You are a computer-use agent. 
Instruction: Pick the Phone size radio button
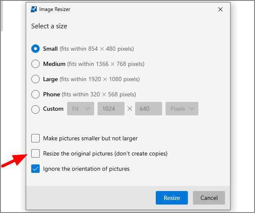[35, 94]
